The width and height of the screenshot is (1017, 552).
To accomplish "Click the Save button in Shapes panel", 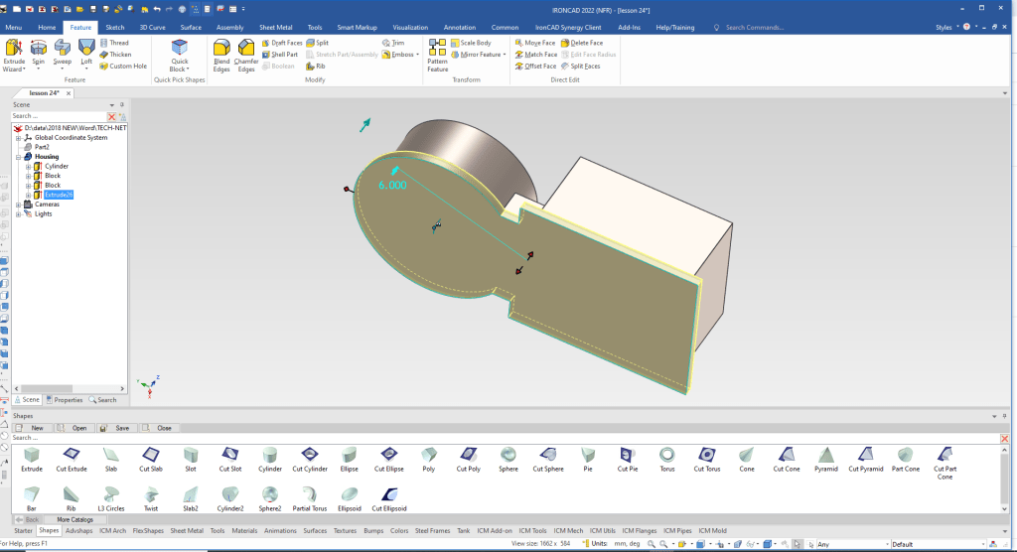I will click(117, 428).
